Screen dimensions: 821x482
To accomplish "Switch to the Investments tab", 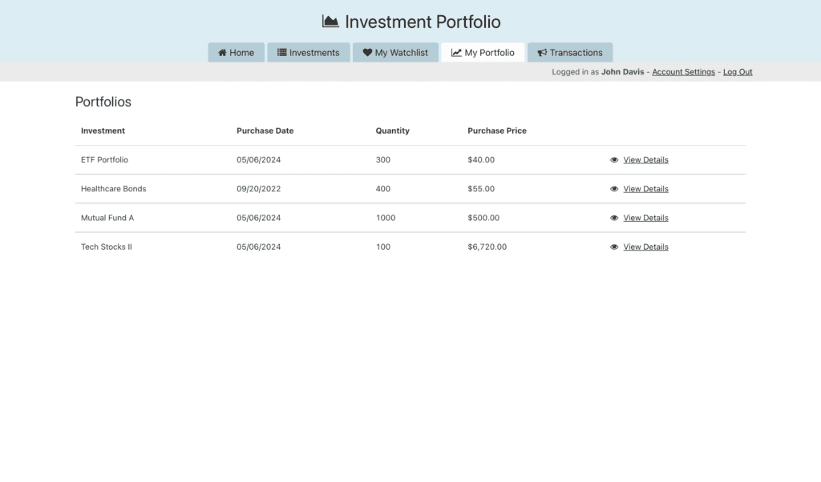I will click(x=309, y=53).
